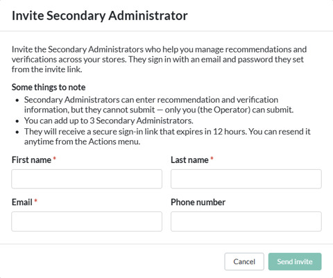Cancel the invite dialog
The width and height of the screenshot is (333, 278).
click(244, 261)
